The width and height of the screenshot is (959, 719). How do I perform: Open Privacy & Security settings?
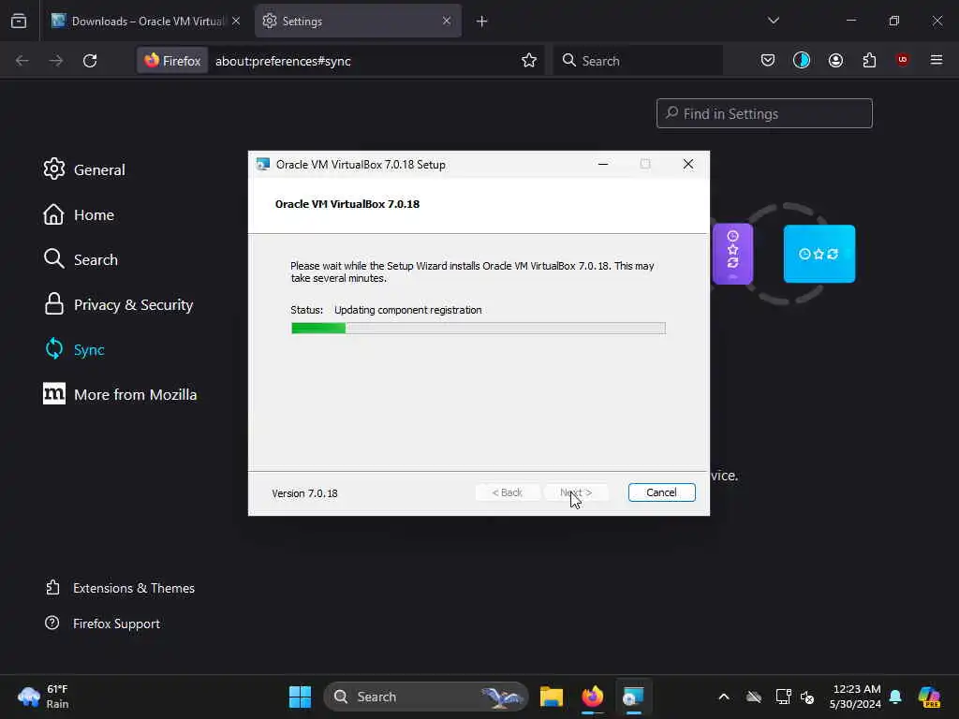[x=118, y=304]
